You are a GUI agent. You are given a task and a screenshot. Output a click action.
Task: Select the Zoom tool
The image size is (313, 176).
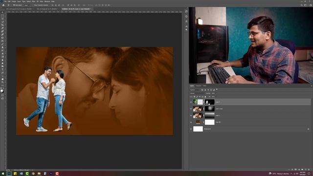click(2, 82)
